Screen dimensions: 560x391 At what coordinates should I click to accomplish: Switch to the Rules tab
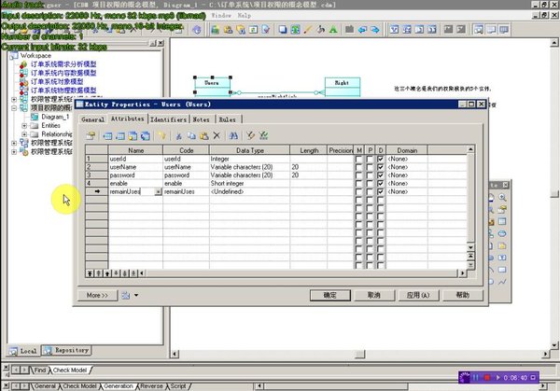point(228,119)
